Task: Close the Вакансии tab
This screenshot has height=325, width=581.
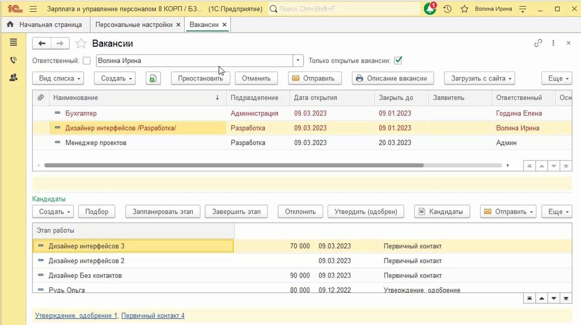Action: (x=225, y=25)
